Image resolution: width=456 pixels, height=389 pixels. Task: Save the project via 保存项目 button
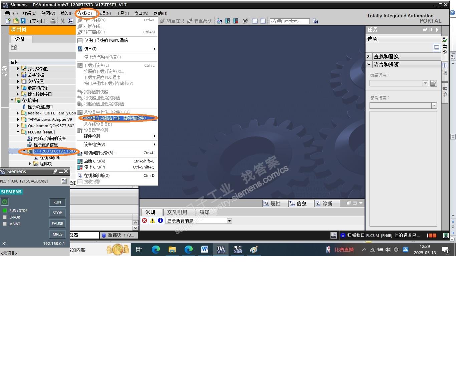pyautogui.click(x=33, y=21)
